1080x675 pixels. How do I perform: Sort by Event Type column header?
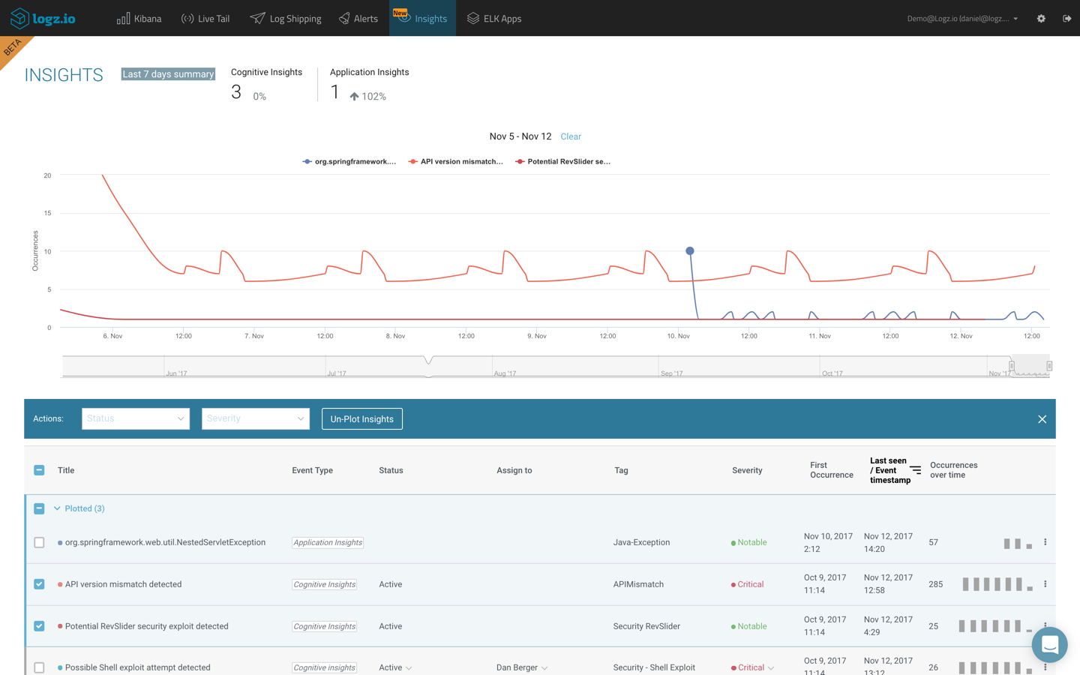pyautogui.click(x=312, y=470)
